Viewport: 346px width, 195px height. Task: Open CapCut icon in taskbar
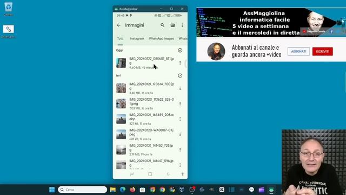point(222,190)
